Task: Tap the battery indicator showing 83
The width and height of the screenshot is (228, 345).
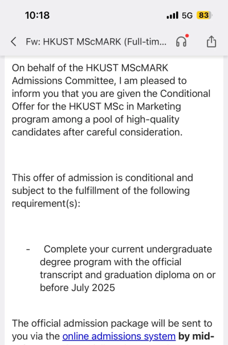Action: coord(204,15)
